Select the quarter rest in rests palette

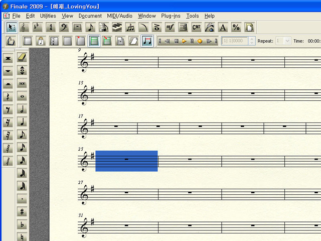[x=8, y=96]
